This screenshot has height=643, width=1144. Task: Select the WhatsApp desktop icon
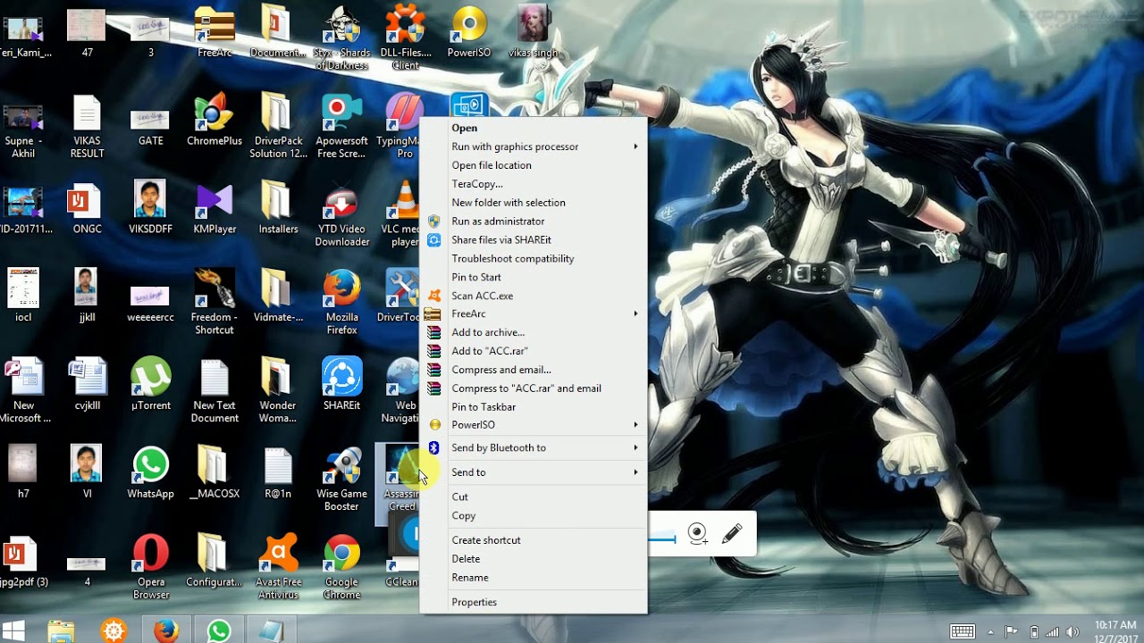click(151, 472)
